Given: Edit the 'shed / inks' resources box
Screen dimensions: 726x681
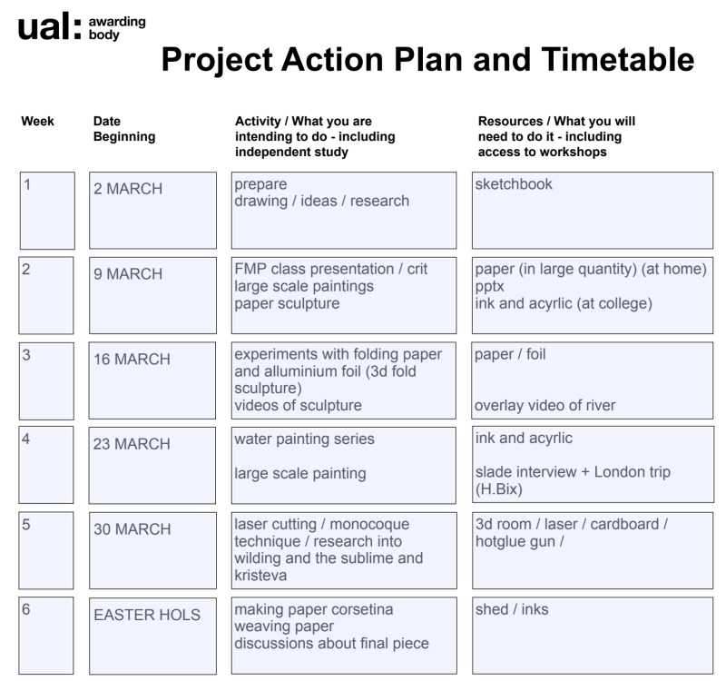Looking at the screenshot, I should (593, 637).
